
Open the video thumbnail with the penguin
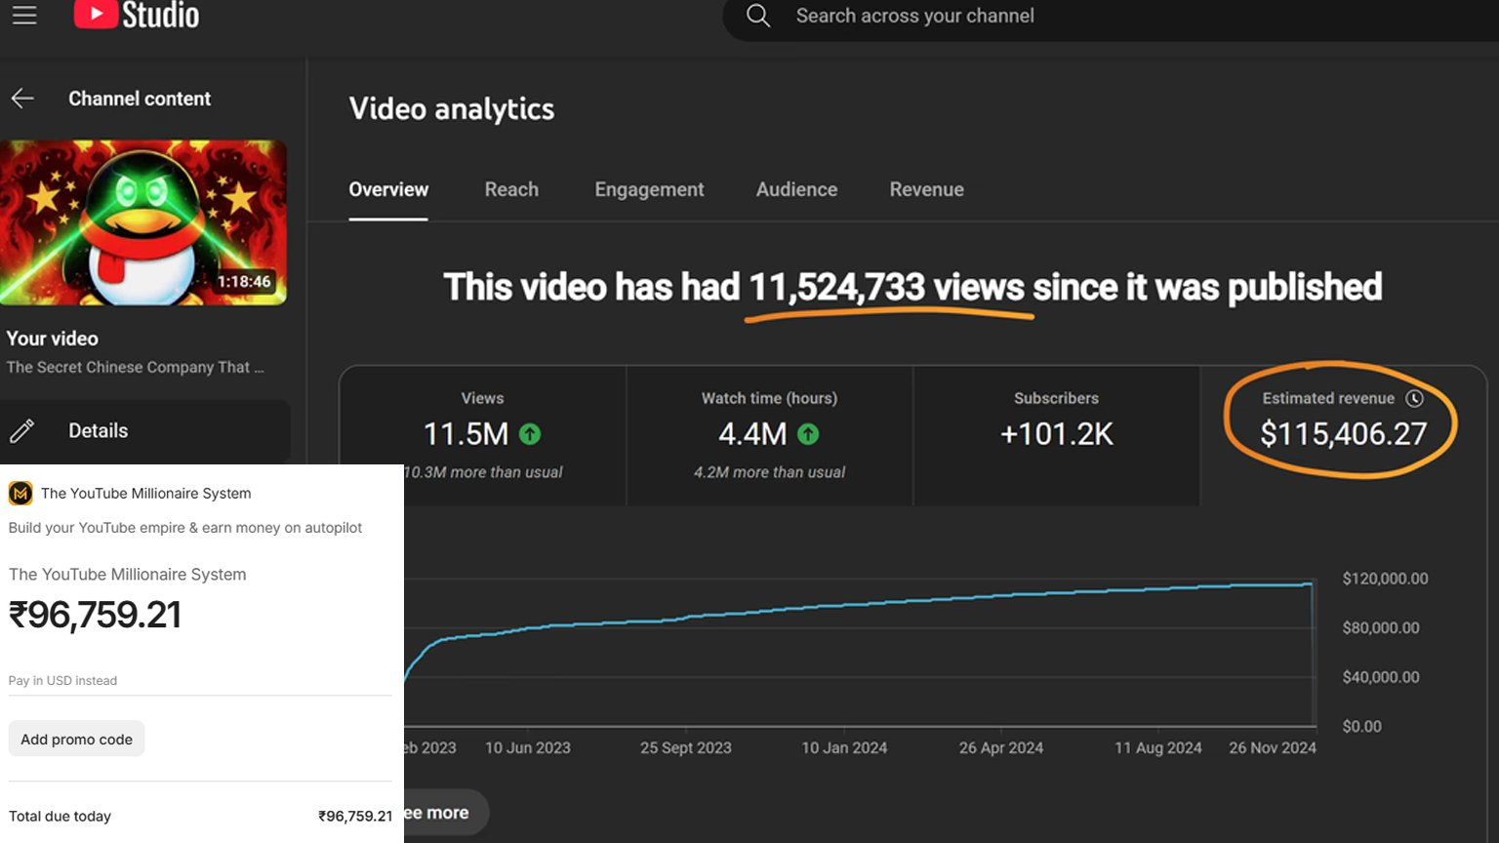pyautogui.click(x=143, y=222)
